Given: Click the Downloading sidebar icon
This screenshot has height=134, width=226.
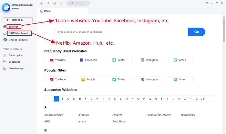Looking at the screenshot, I should (x=5, y=68).
